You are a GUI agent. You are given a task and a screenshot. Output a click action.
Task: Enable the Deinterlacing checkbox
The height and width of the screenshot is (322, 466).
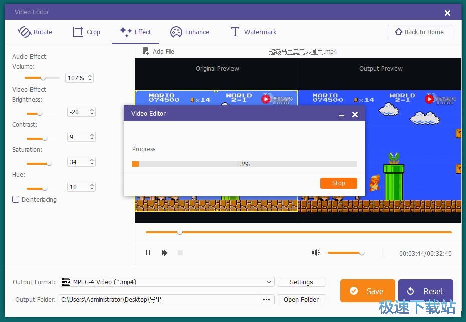click(x=16, y=199)
